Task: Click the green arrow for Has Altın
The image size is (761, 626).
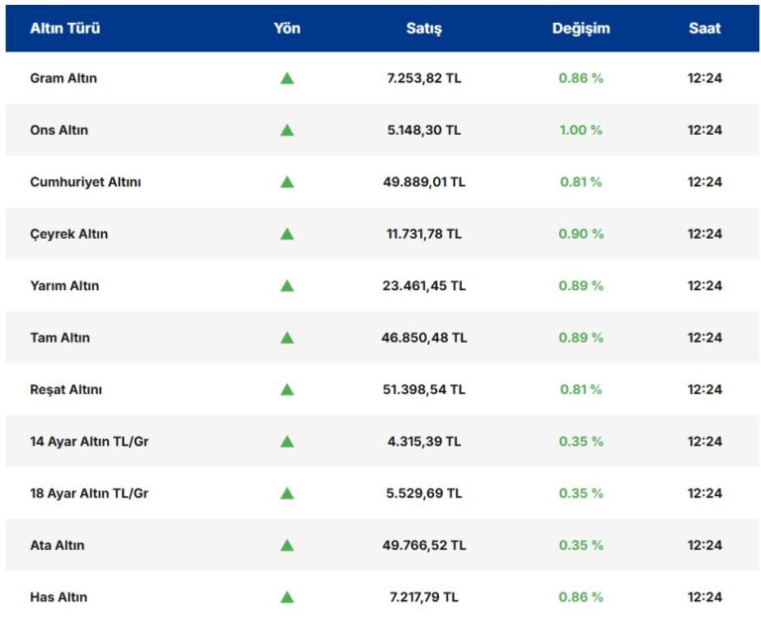Action: [x=286, y=597]
